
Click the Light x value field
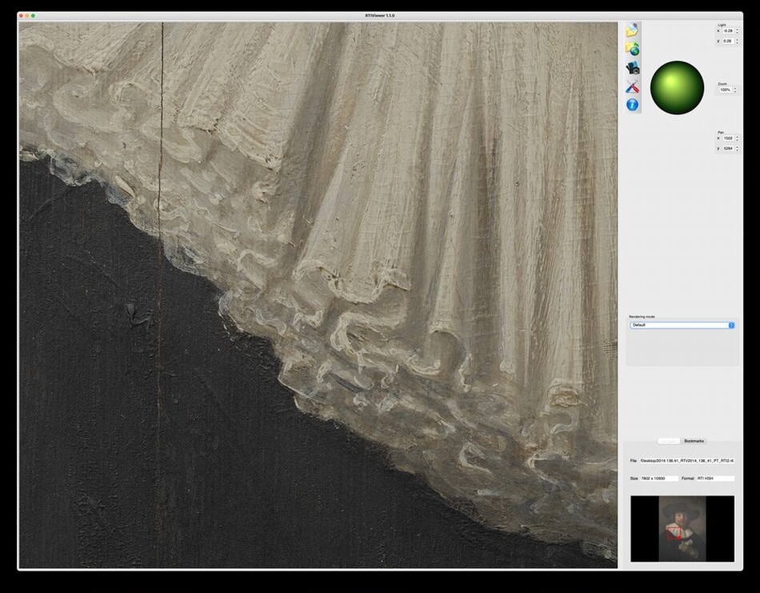point(728,31)
